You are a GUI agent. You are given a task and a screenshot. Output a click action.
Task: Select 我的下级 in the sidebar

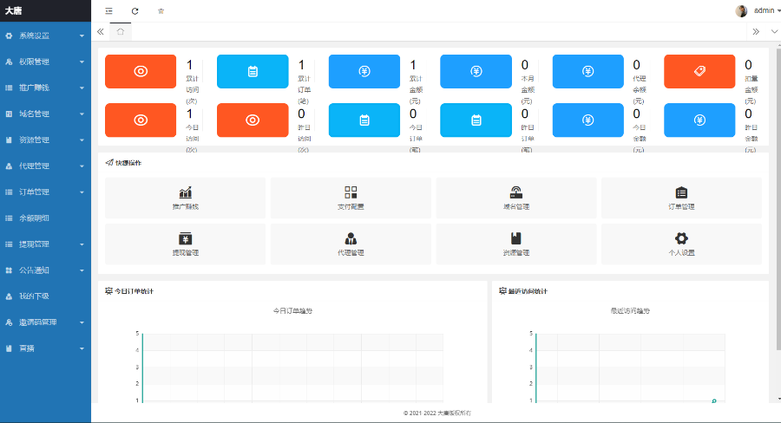pyautogui.click(x=45, y=296)
